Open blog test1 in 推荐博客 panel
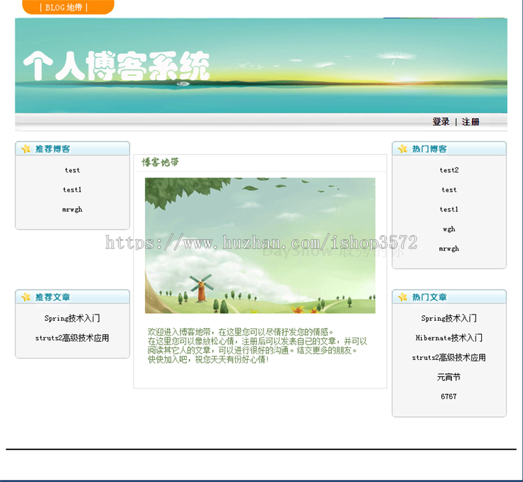 click(x=73, y=190)
